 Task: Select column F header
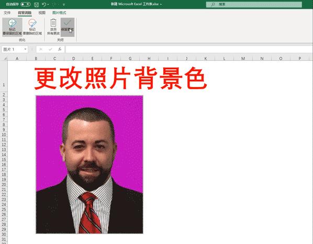(111, 58)
